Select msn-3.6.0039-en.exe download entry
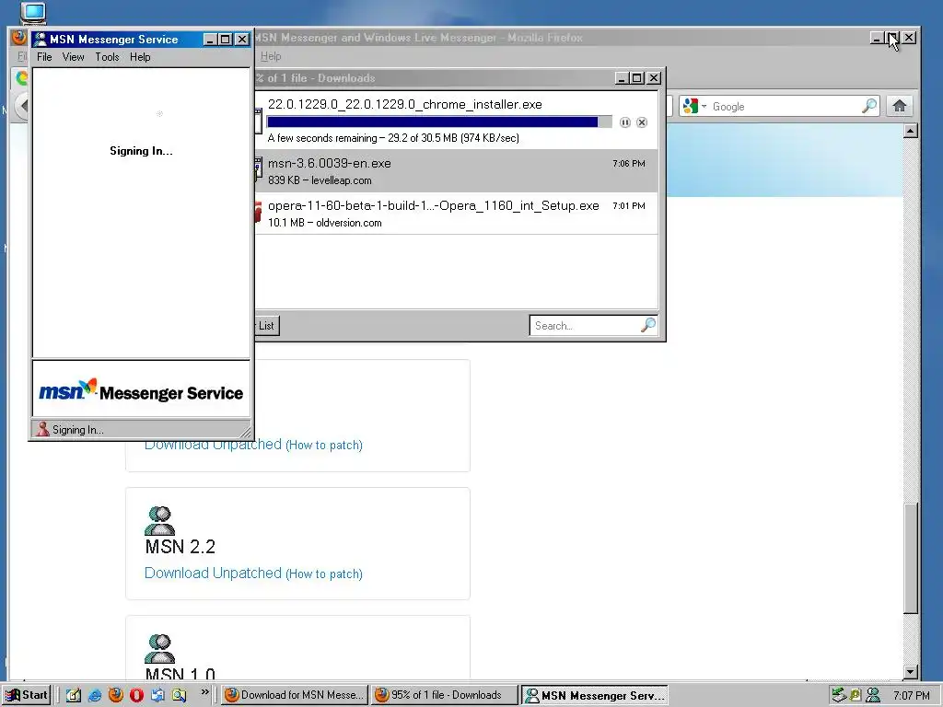 [x=457, y=171]
